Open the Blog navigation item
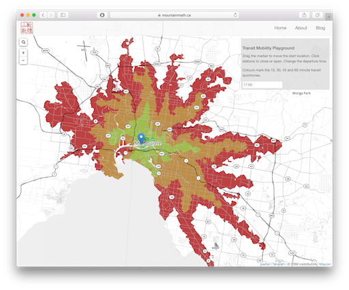 click(320, 28)
